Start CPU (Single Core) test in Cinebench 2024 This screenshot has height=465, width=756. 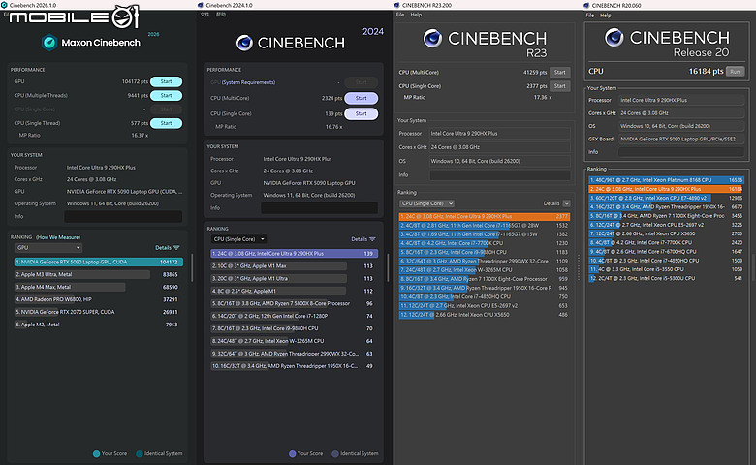(362, 113)
